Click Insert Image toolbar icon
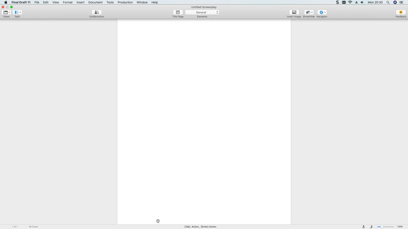 pos(294,12)
